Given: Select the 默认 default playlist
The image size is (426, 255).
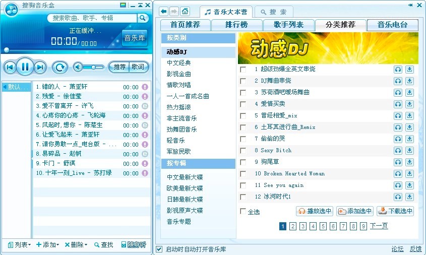Looking at the screenshot, I should [x=16, y=87].
